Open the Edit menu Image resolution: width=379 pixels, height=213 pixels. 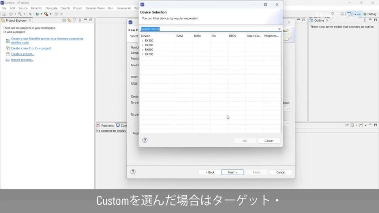click(x=12, y=8)
